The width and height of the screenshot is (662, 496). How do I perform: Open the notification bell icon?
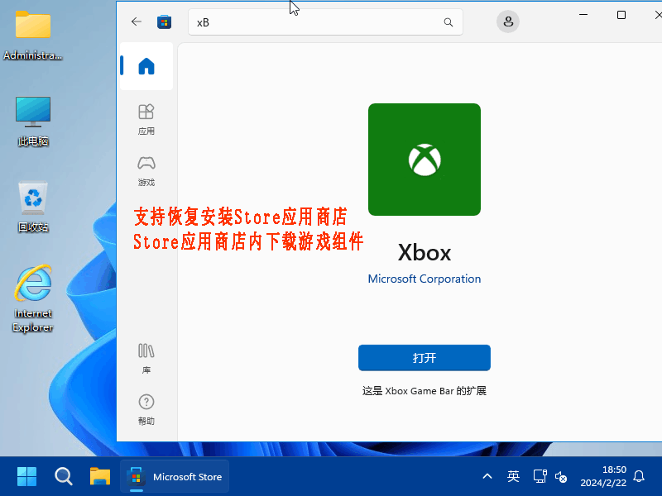[639, 477]
